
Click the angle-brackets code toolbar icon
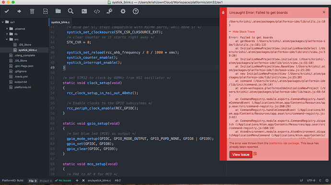97,11
